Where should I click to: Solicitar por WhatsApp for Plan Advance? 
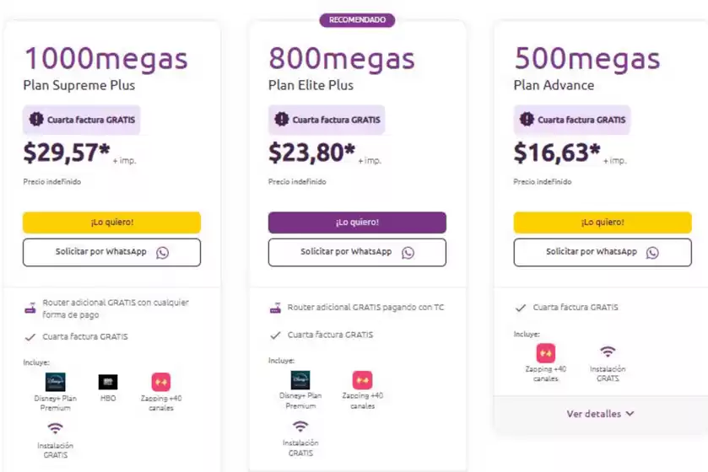coord(602,252)
